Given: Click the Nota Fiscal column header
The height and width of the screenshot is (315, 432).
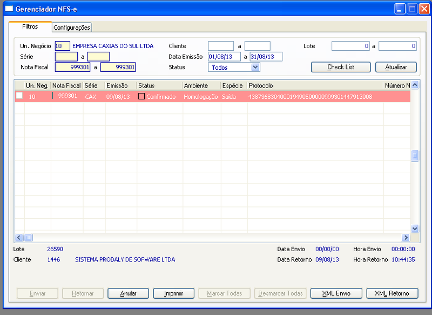Looking at the screenshot, I should (x=66, y=85).
